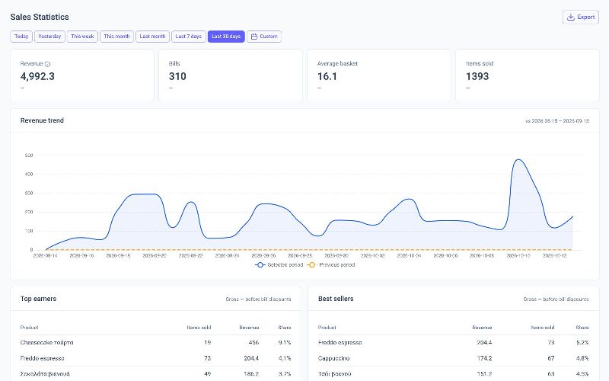Click the calendar icon in Custom
Image resolution: width=609 pixels, height=381 pixels.
click(x=254, y=37)
